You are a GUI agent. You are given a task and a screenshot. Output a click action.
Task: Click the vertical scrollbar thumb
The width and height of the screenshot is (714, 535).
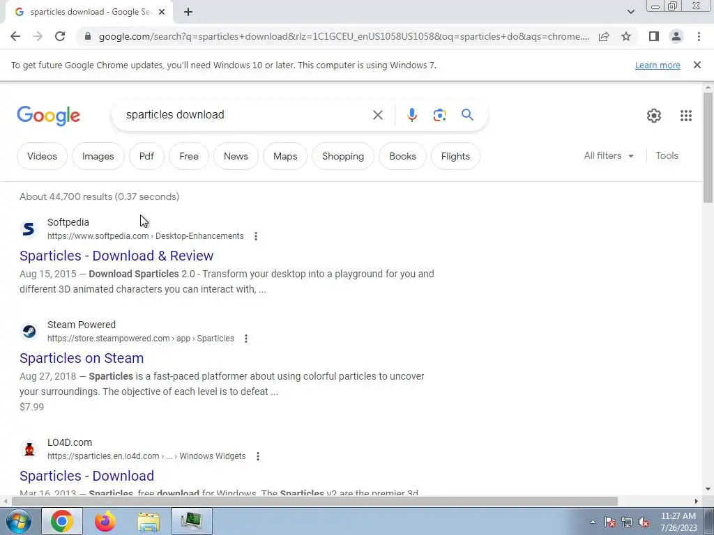(708, 147)
